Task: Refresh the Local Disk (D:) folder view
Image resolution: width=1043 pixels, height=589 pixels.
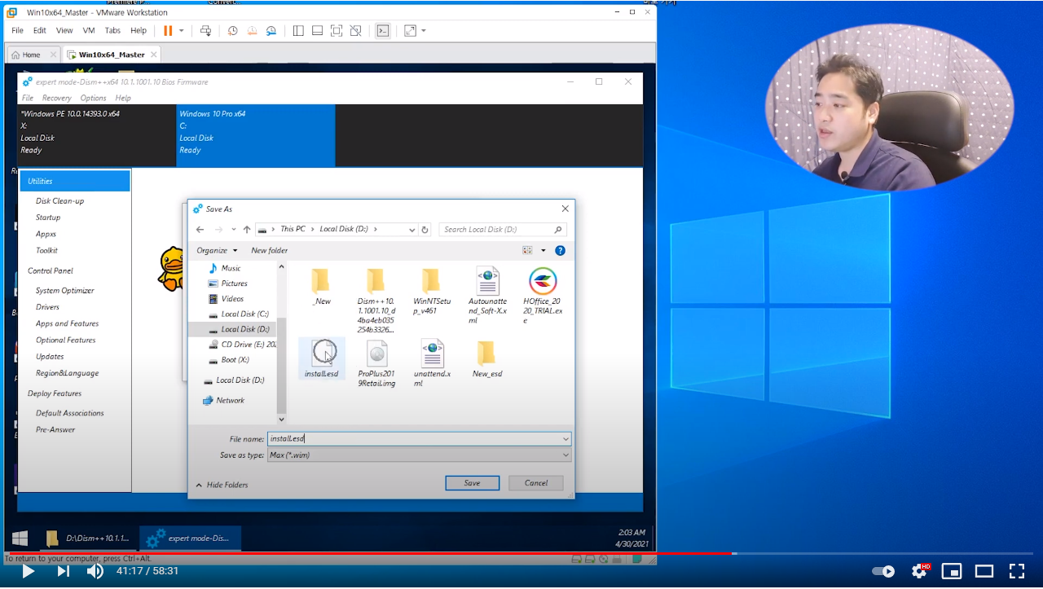Action: tap(425, 230)
